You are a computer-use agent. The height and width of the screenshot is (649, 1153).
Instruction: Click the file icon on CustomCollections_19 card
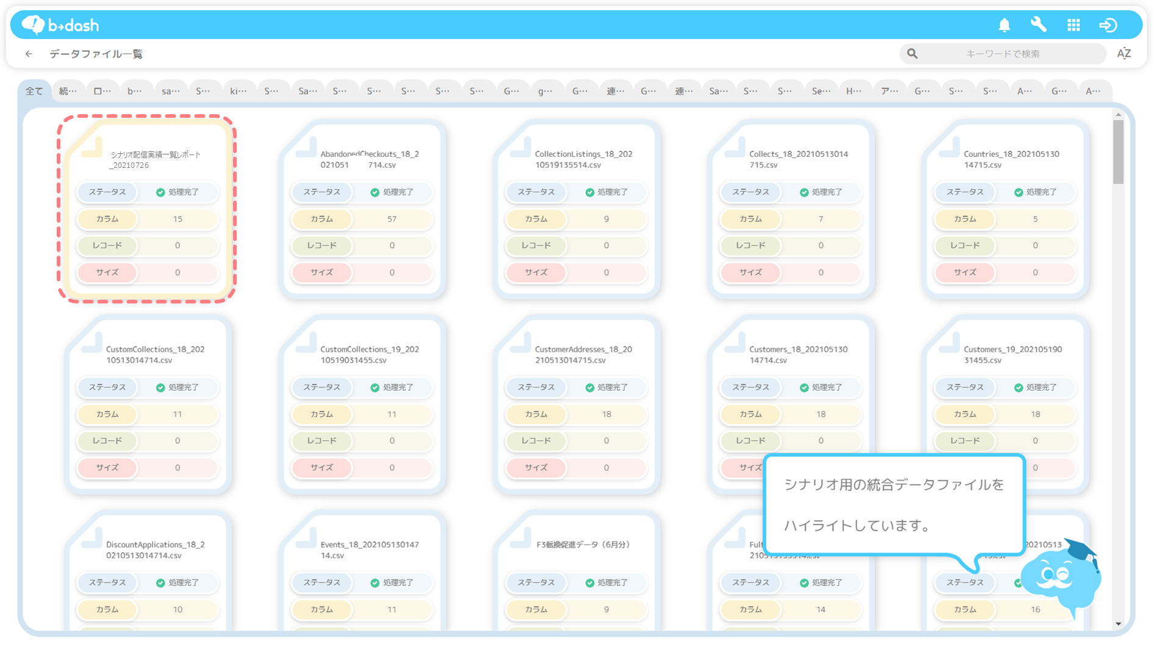[306, 342]
